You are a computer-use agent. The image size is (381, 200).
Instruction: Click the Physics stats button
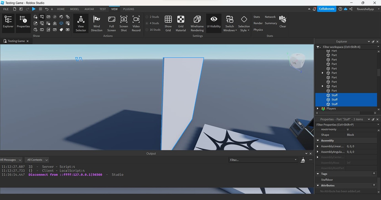tap(258, 30)
